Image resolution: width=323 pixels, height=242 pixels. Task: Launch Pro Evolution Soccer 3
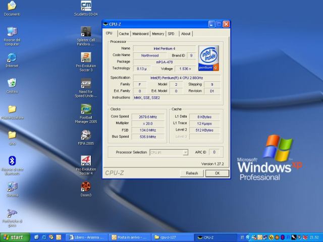pyautogui.click(x=86, y=62)
